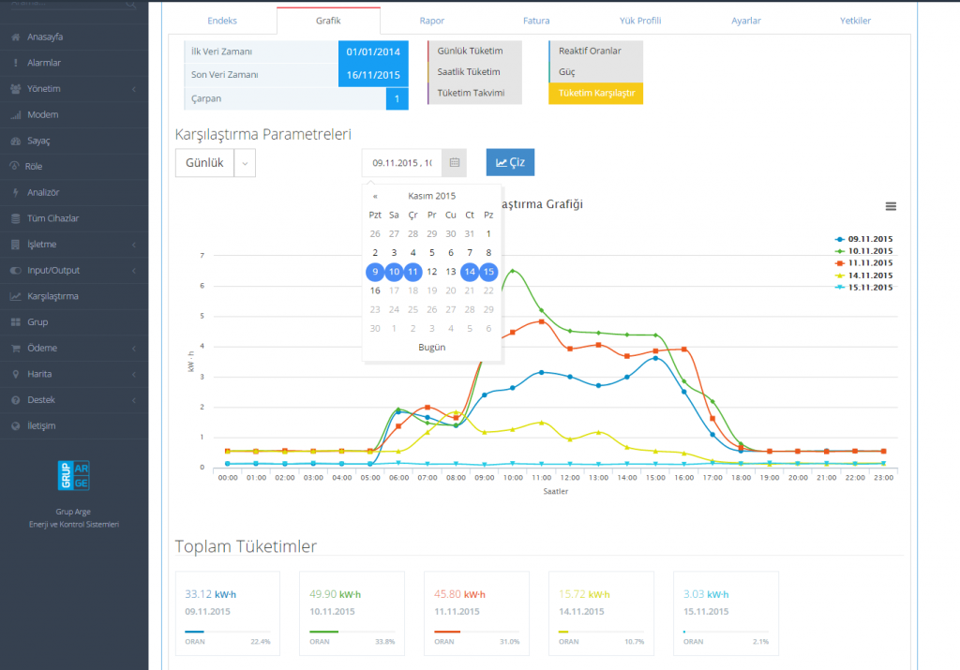Click the Harita map pin icon
960x670 pixels.
(x=15, y=375)
